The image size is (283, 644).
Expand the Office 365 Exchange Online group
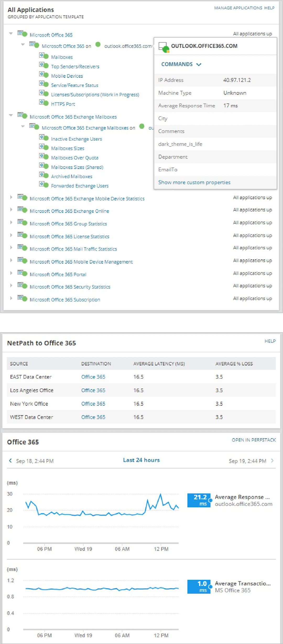(11, 210)
